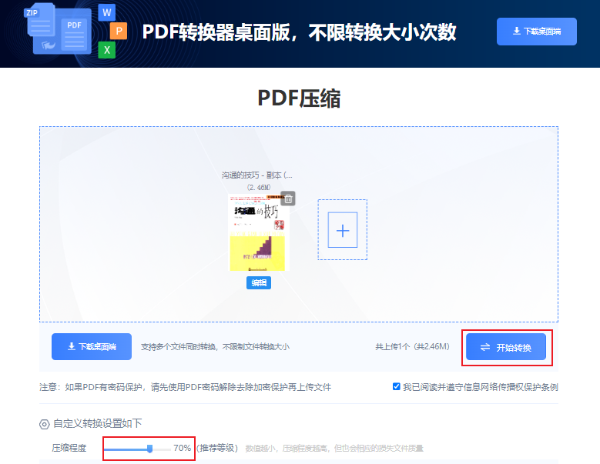Adjust the 压缩程度 slider handle
The height and width of the screenshot is (464, 600).
coord(149,449)
